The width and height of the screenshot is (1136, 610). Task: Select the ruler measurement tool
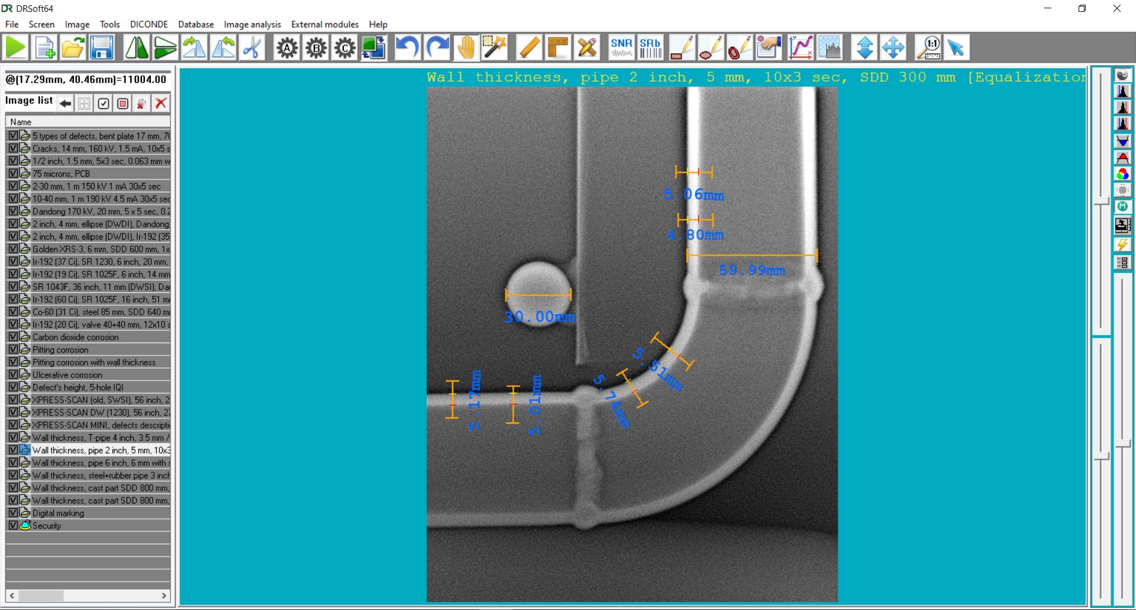[x=529, y=47]
